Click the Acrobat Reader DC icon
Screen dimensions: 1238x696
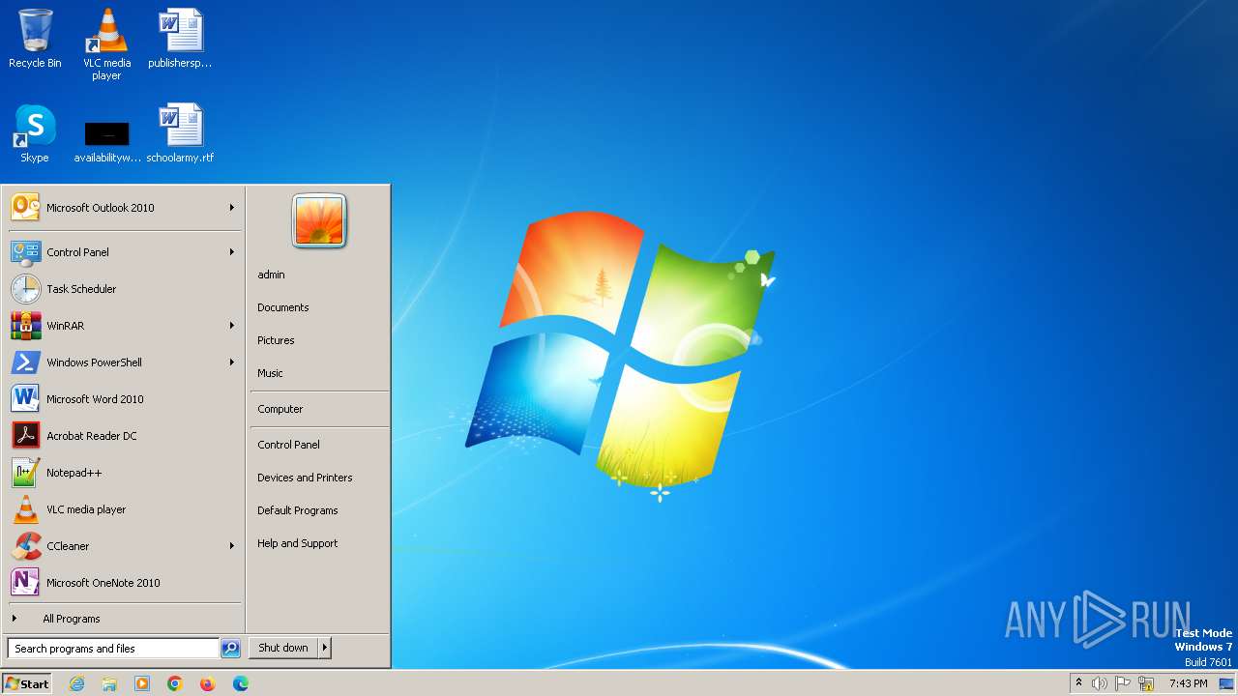pyautogui.click(x=26, y=436)
